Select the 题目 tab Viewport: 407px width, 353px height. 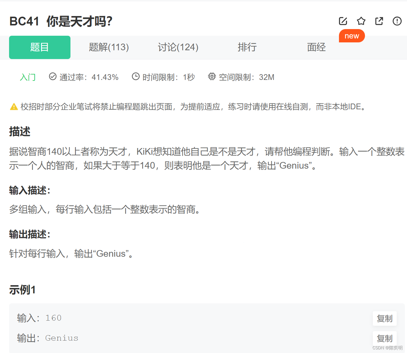coord(39,47)
